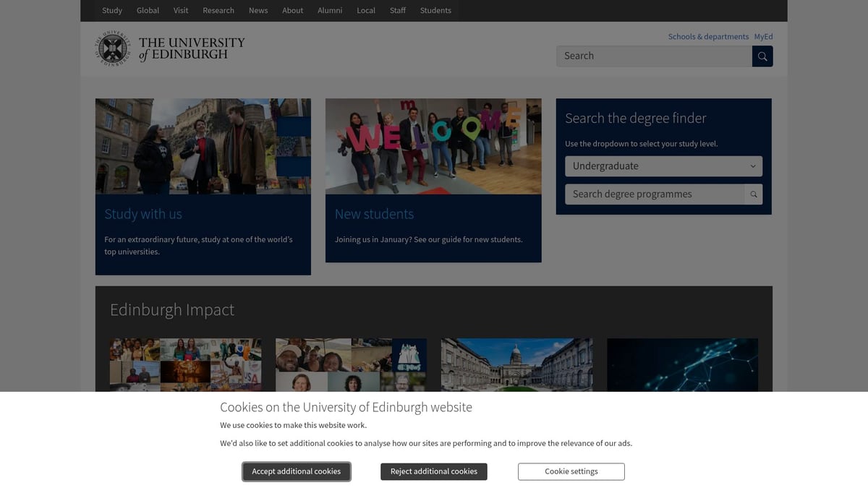Click 'Joining us in January?' guide text
This screenshot has height=488, width=868.
pyautogui.click(x=428, y=239)
